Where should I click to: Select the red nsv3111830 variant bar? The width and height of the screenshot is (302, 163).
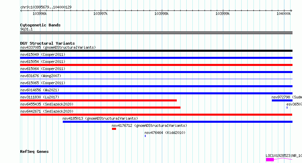[x=98, y=100]
